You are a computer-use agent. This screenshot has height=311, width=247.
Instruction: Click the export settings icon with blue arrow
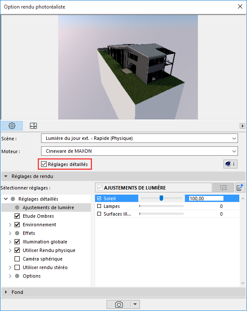coord(240,188)
